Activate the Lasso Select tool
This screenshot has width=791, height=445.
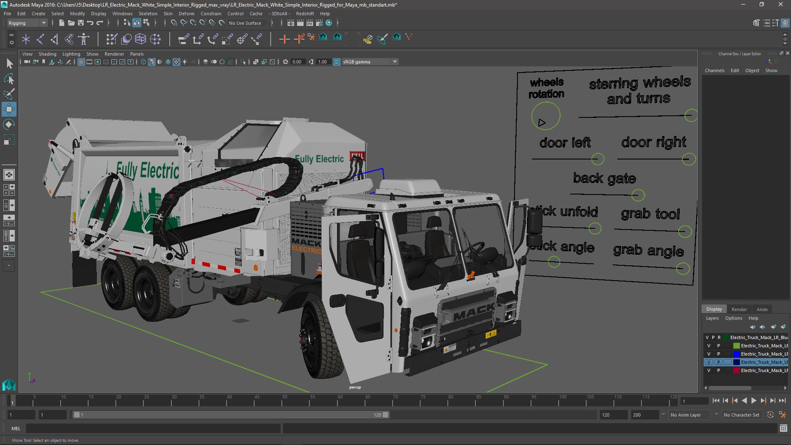(9, 79)
